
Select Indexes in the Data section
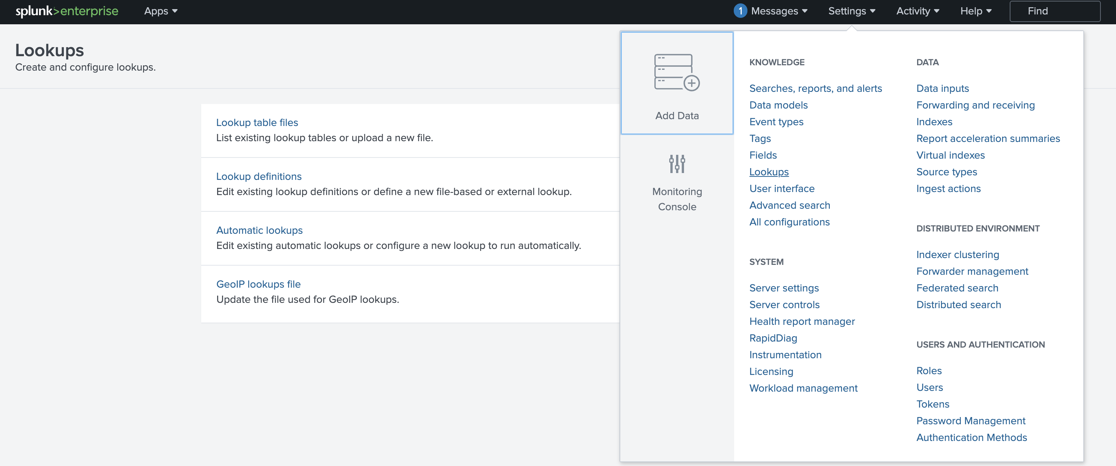click(934, 122)
